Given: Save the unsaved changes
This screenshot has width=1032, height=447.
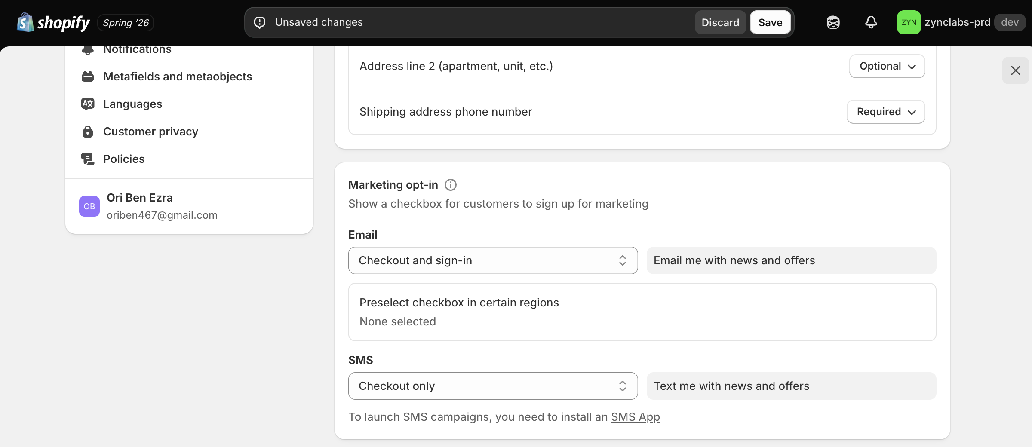Looking at the screenshot, I should click(x=770, y=22).
